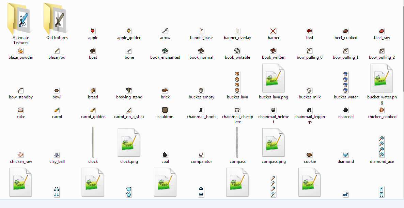This screenshot has width=404, height=208.
Task: Select the chainmail_boots icon
Action: (201, 110)
